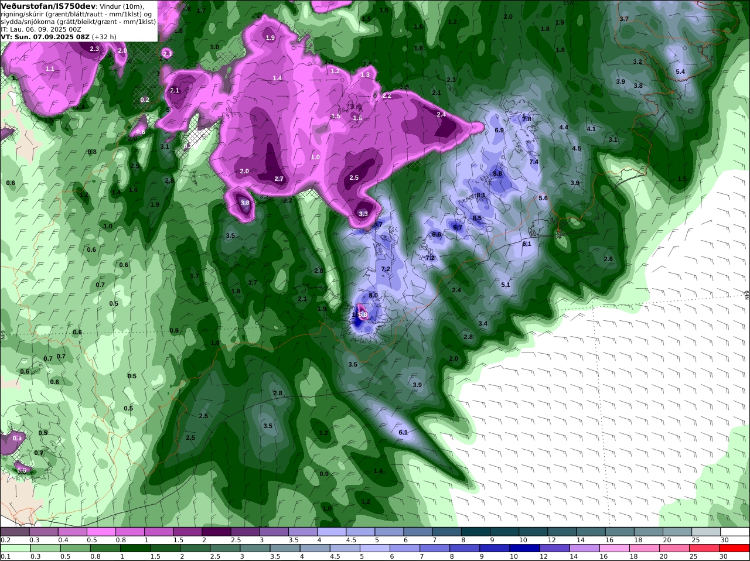
Task: Select snow legend swatch between 20 and 25
Action: point(677,532)
